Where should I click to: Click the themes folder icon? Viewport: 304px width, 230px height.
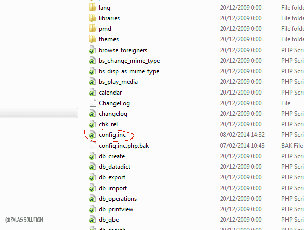click(93, 39)
